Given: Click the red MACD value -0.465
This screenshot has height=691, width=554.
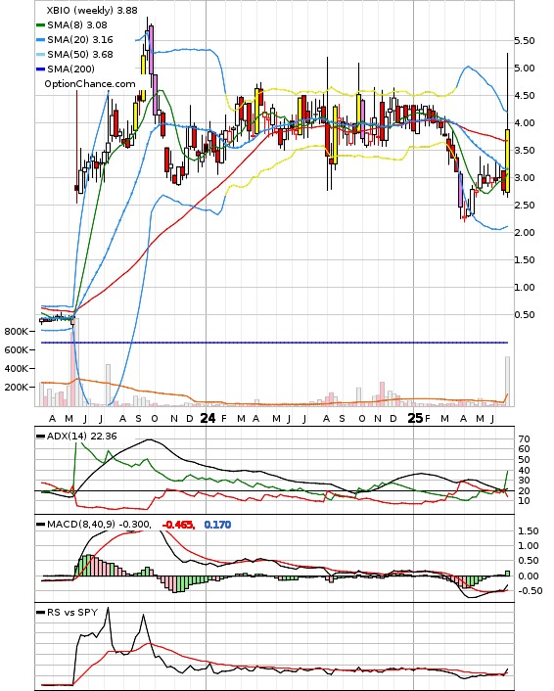Looking at the screenshot, I should [178, 525].
